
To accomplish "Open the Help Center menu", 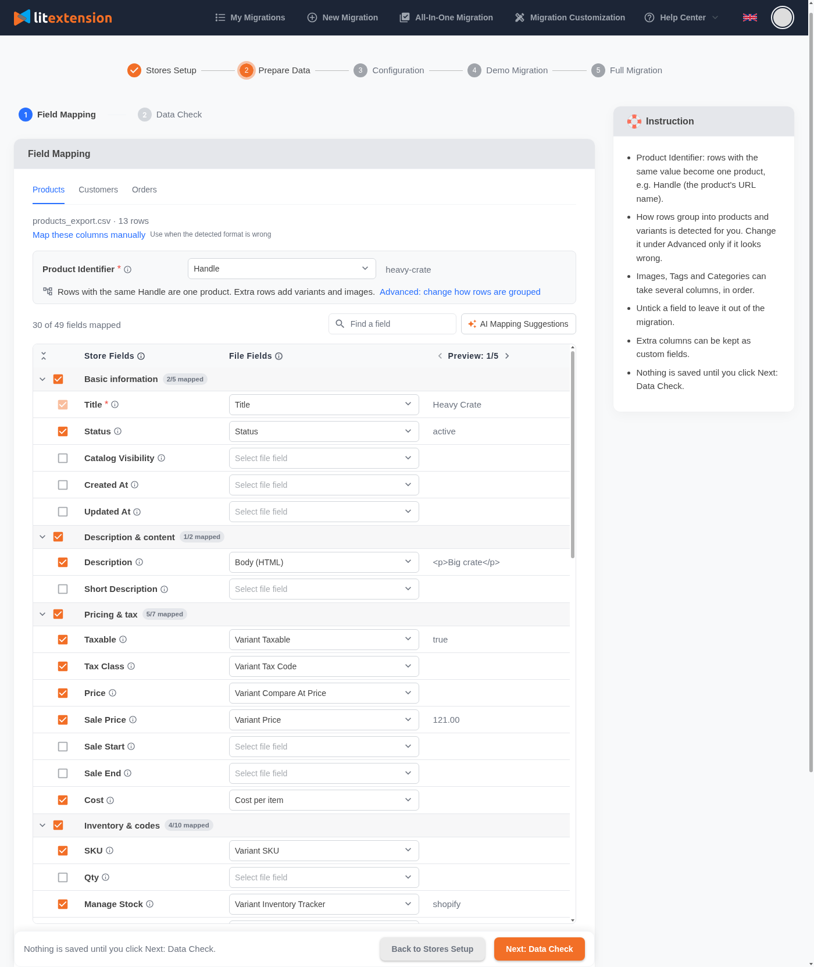I will point(681,17).
